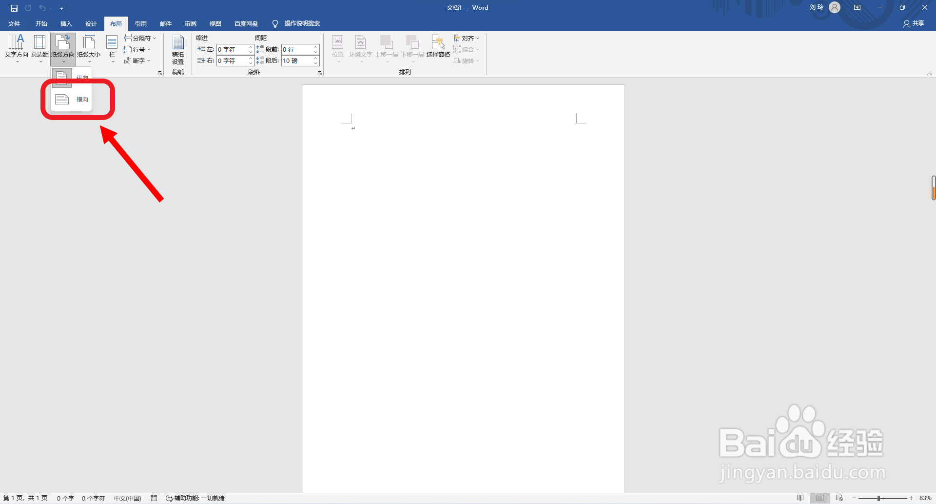Click the macro recording icon in status bar
This screenshot has width=936, height=504.
point(154,498)
